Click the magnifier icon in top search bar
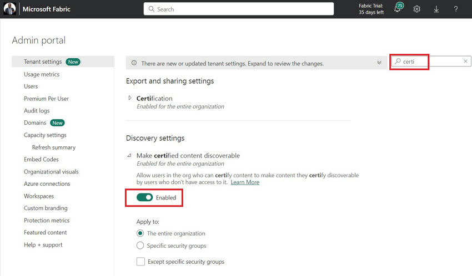 [152, 9]
